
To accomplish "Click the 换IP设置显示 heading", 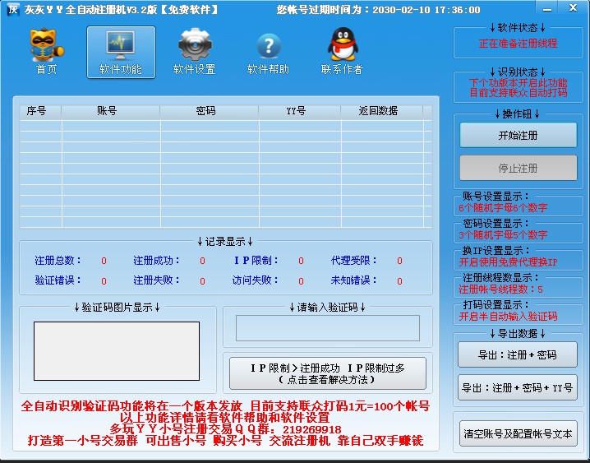I will point(496,250).
